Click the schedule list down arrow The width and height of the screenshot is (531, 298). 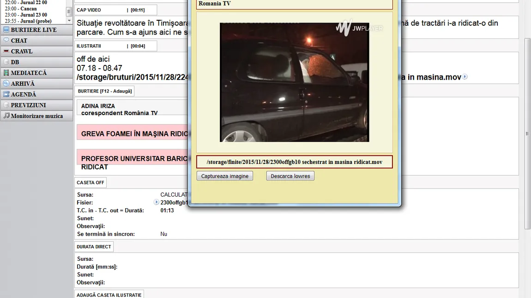point(69,21)
